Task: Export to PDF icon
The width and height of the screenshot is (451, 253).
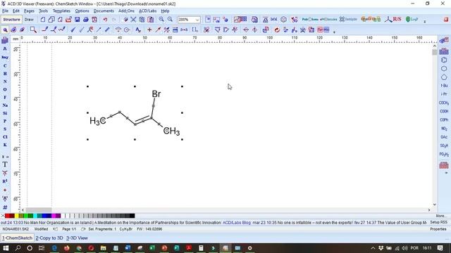Action: [94, 20]
